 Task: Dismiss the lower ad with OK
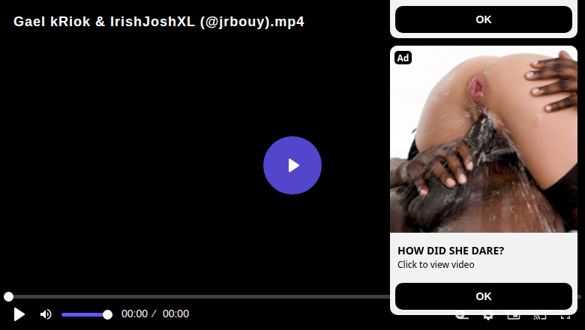click(484, 296)
